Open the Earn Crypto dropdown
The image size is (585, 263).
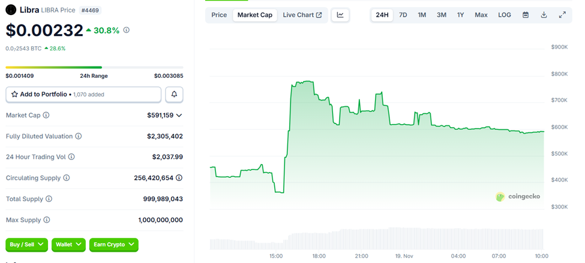(x=113, y=244)
